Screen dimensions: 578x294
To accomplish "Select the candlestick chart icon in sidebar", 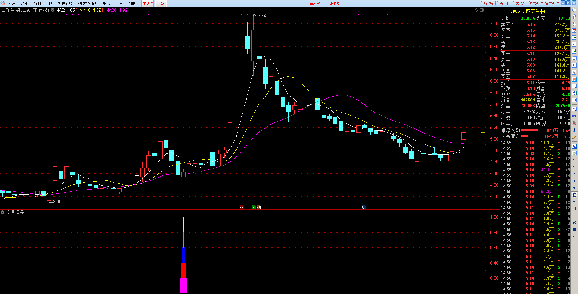I will click(574, 51).
